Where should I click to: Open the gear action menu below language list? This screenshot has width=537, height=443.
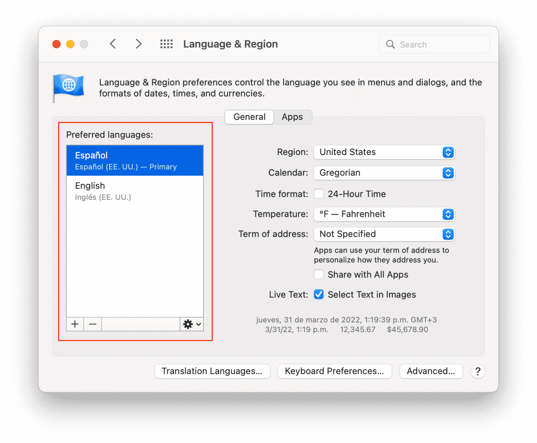[x=191, y=324]
